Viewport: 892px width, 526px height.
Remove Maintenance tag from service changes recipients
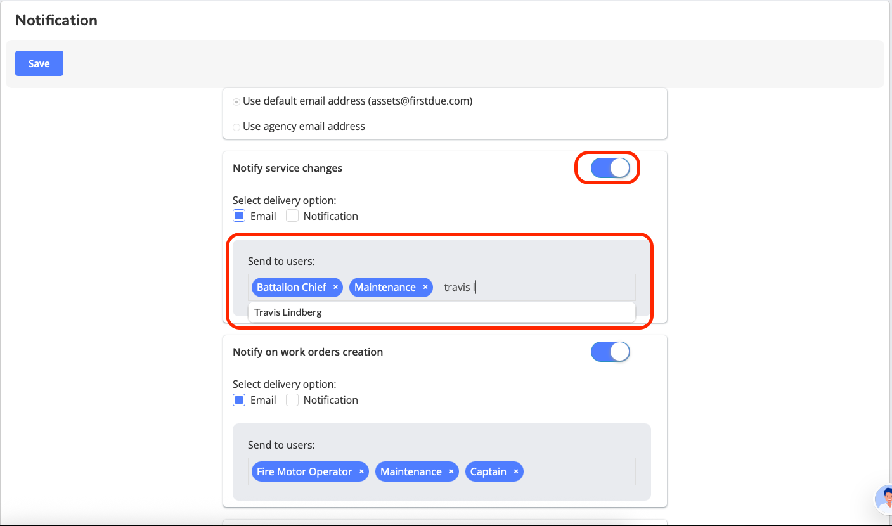(x=425, y=288)
